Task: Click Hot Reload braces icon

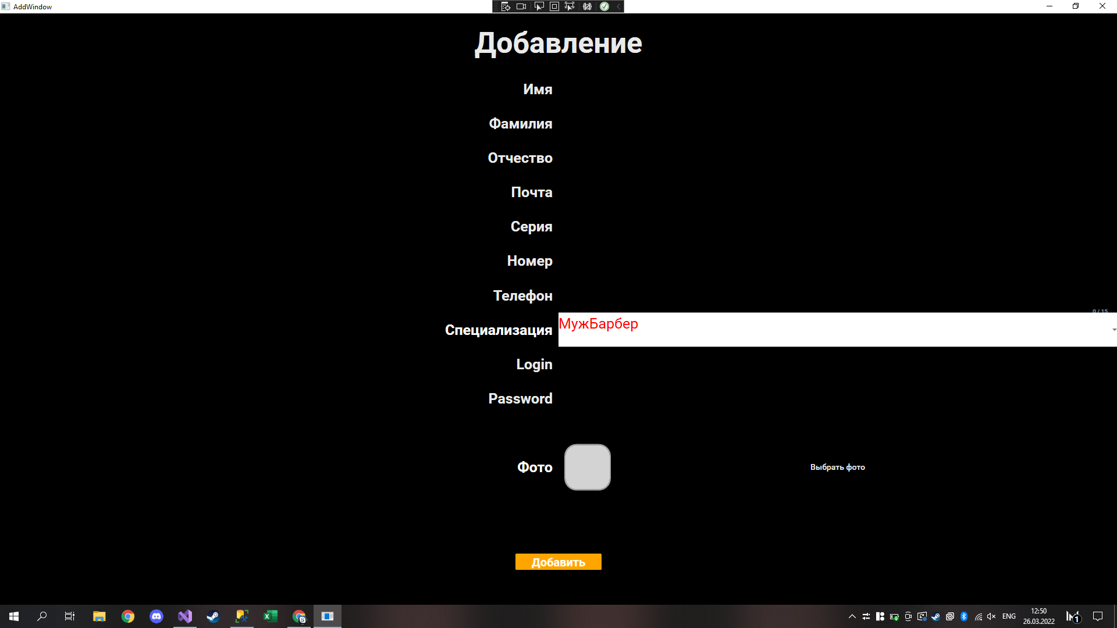Action: pyautogui.click(x=587, y=6)
